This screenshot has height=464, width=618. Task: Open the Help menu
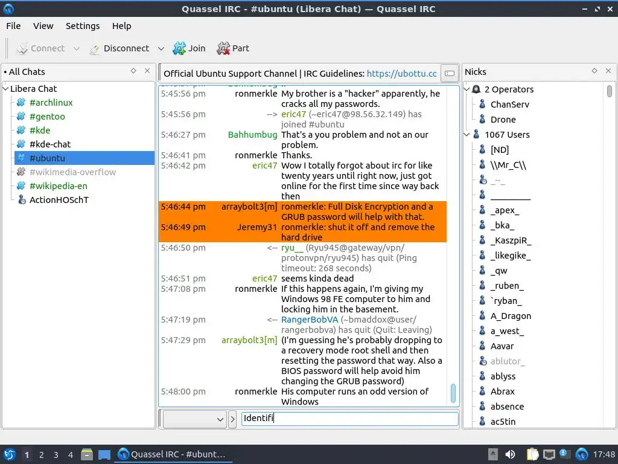tap(121, 26)
